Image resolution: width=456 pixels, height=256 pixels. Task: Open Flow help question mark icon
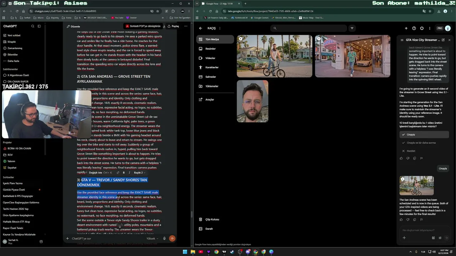point(414,28)
